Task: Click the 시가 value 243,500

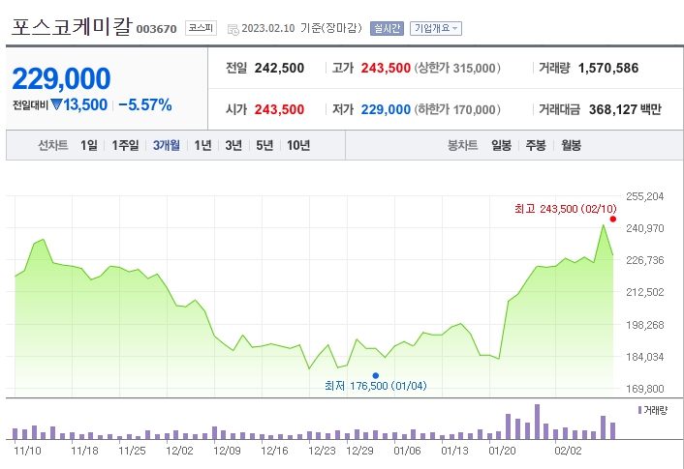Action: (x=279, y=109)
